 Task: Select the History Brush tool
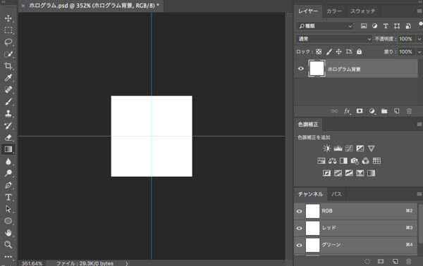(8, 125)
